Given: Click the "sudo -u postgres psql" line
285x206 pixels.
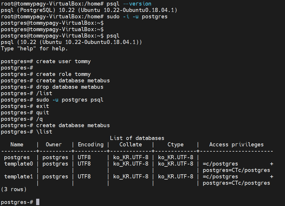Looking at the screenshot, I should click(x=70, y=100).
